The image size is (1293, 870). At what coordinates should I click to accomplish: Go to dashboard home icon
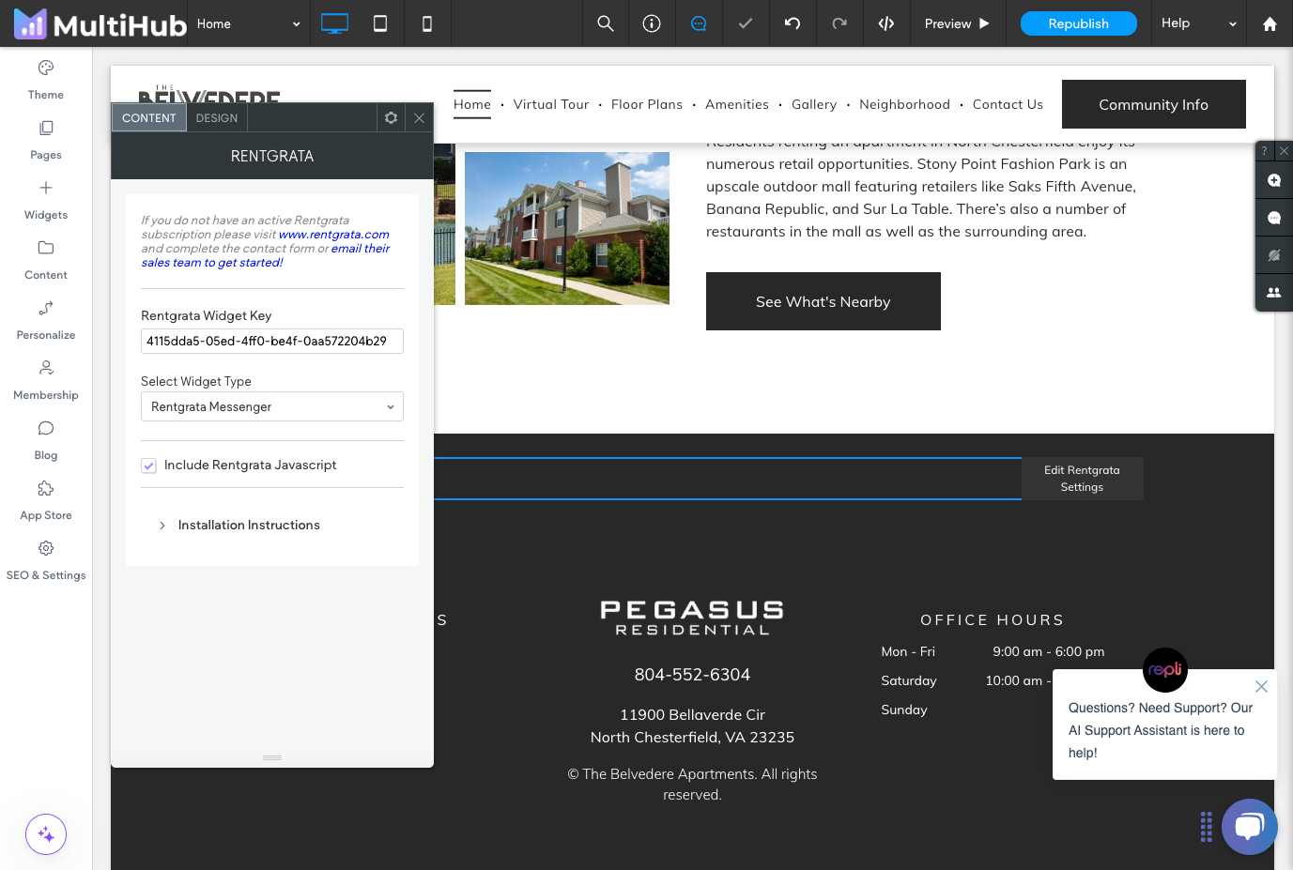1270,23
